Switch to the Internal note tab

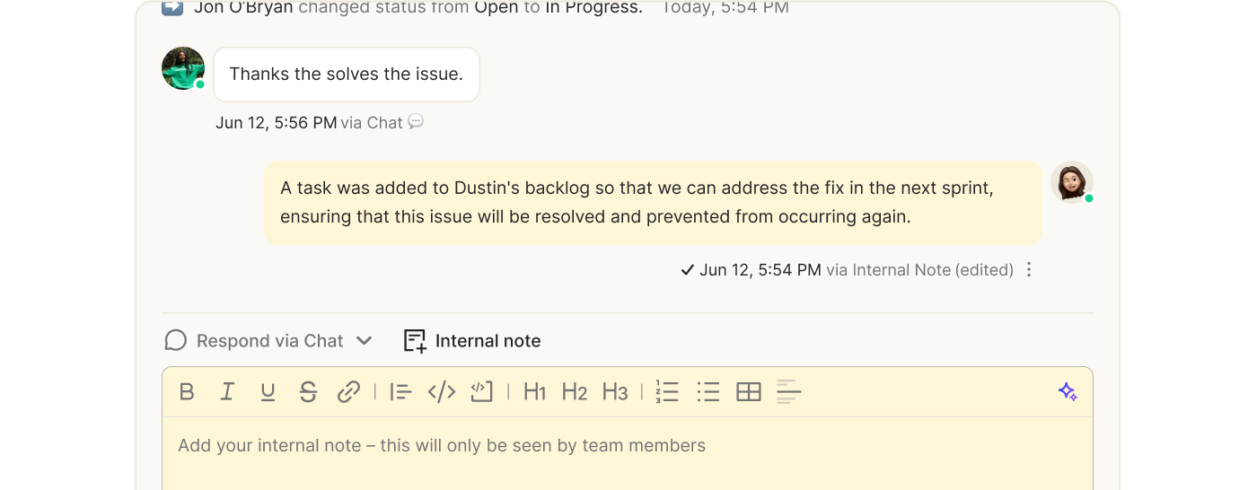point(472,341)
